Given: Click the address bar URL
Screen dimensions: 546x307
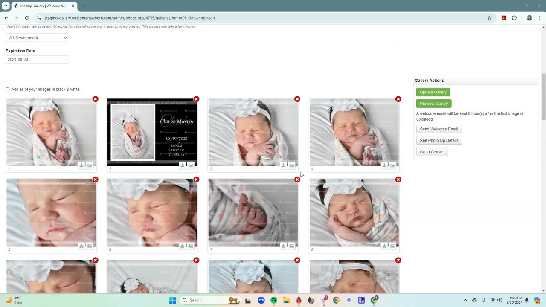Looking at the screenshot, I should click(130, 18).
